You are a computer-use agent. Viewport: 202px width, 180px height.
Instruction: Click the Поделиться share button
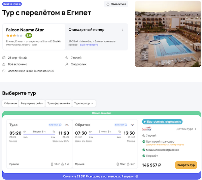click(x=116, y=4)
